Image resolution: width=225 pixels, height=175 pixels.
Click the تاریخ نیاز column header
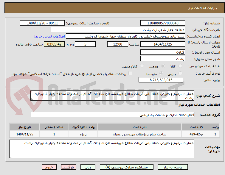click(x=25, y=127)
